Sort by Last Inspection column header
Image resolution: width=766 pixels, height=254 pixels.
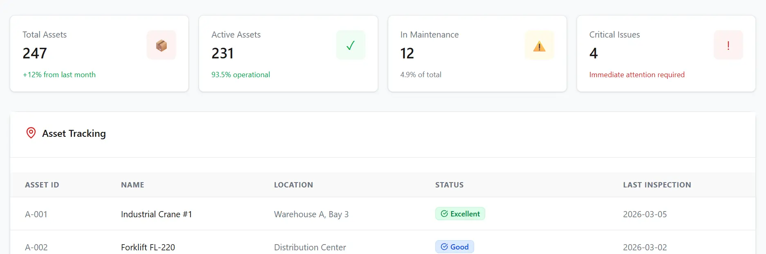tap(656, 185)
